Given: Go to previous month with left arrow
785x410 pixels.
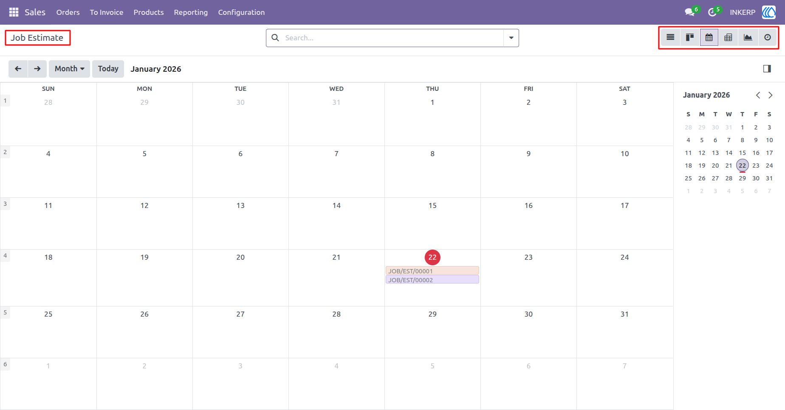Looking at the screenshot, I should tap(18, 69).
